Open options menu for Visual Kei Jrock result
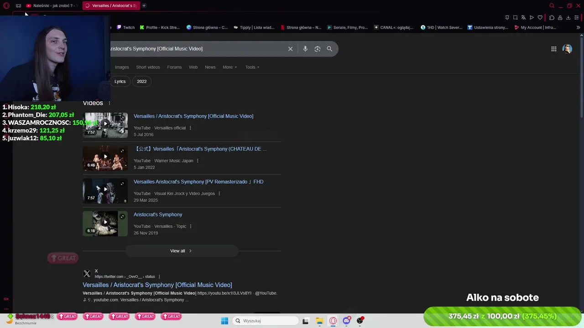The image size is (584, 328). coord(219,194)
